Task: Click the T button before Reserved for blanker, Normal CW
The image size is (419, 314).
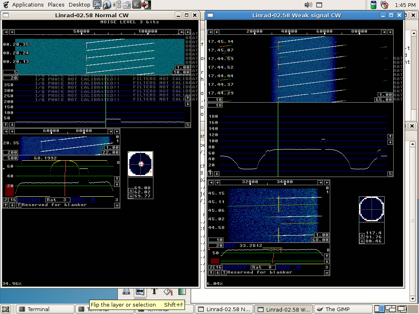Action: point(18,205)
